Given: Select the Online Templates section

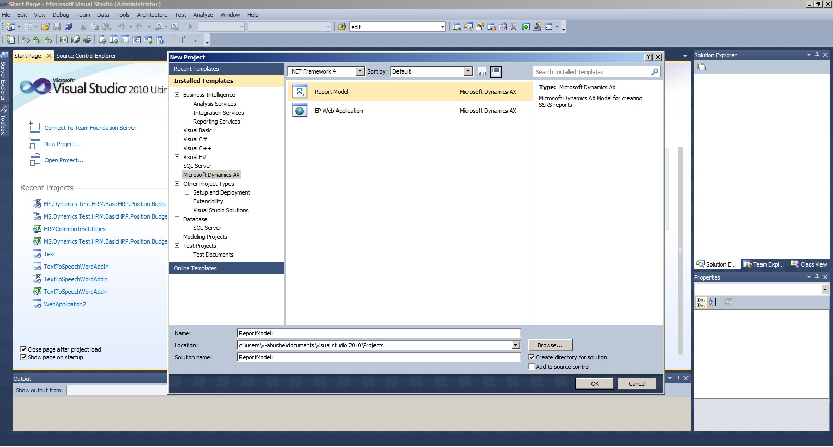Looking at the screenshot, I should click(226, 268).
